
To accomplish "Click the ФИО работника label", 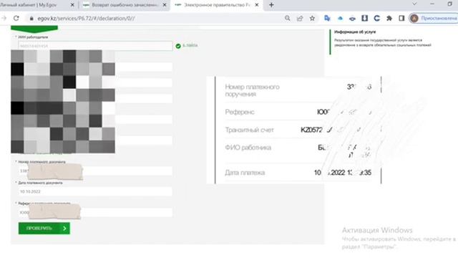I will tap(248, 148).
